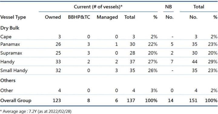Select the Managed column header
This screenshot has width=218, height=114.
(107, 17)
